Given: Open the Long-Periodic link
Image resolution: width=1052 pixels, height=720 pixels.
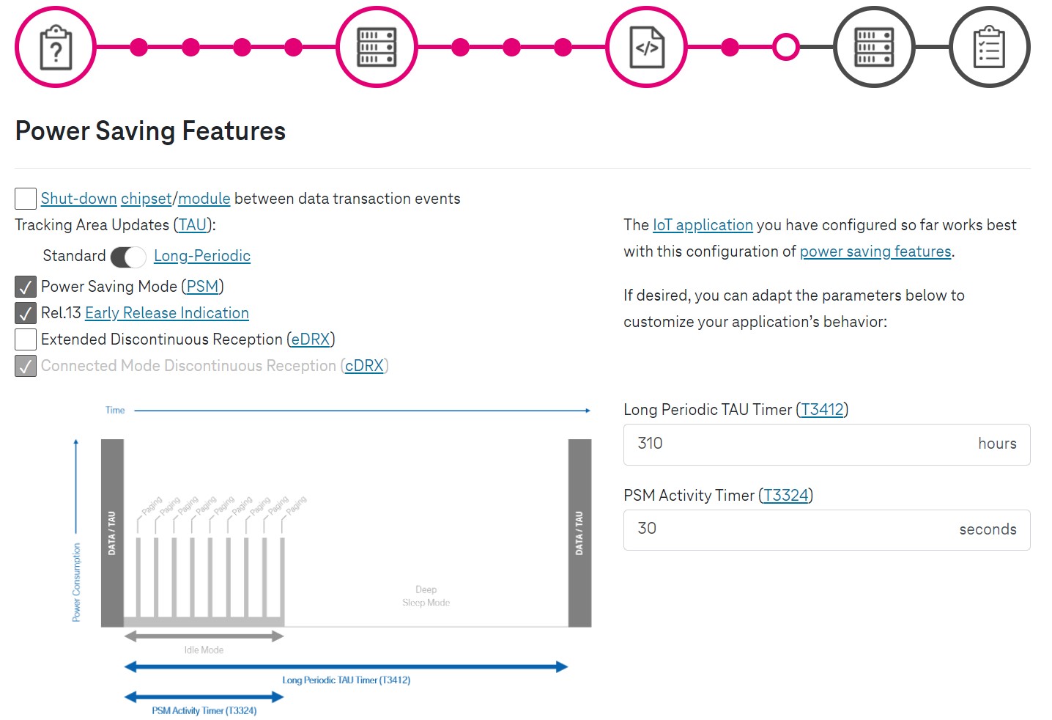Looking at the screenshot, I should [x=202, y=256].
